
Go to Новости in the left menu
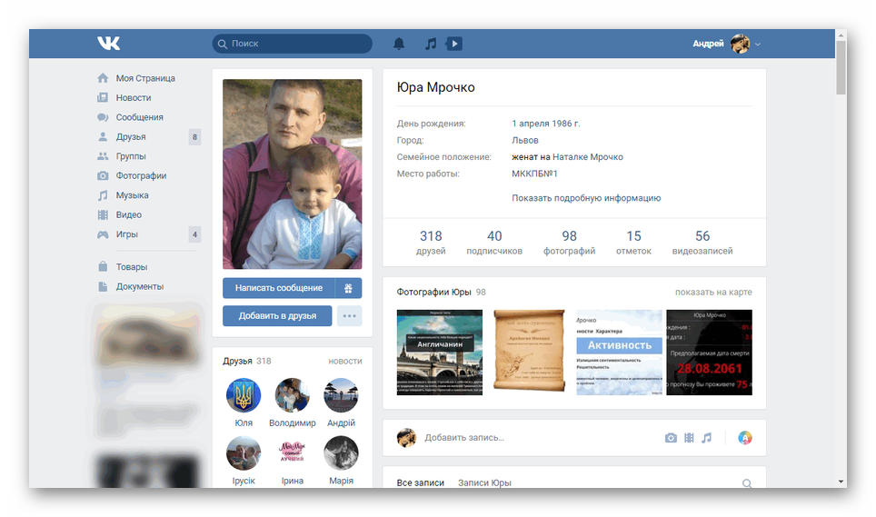(x=133, y=98)
